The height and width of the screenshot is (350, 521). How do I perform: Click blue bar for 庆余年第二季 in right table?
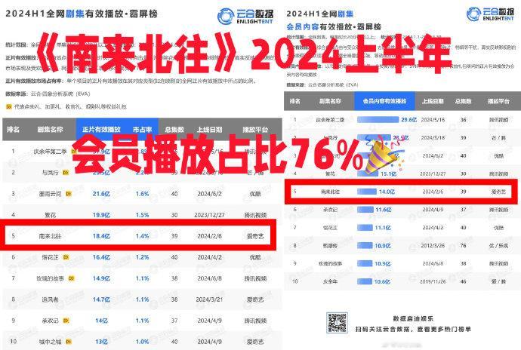[378, 119]
